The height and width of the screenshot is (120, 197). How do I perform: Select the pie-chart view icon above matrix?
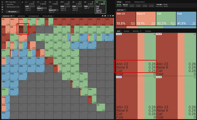[103, 16]
